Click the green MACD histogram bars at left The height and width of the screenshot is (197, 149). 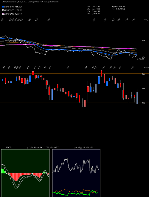4,171
